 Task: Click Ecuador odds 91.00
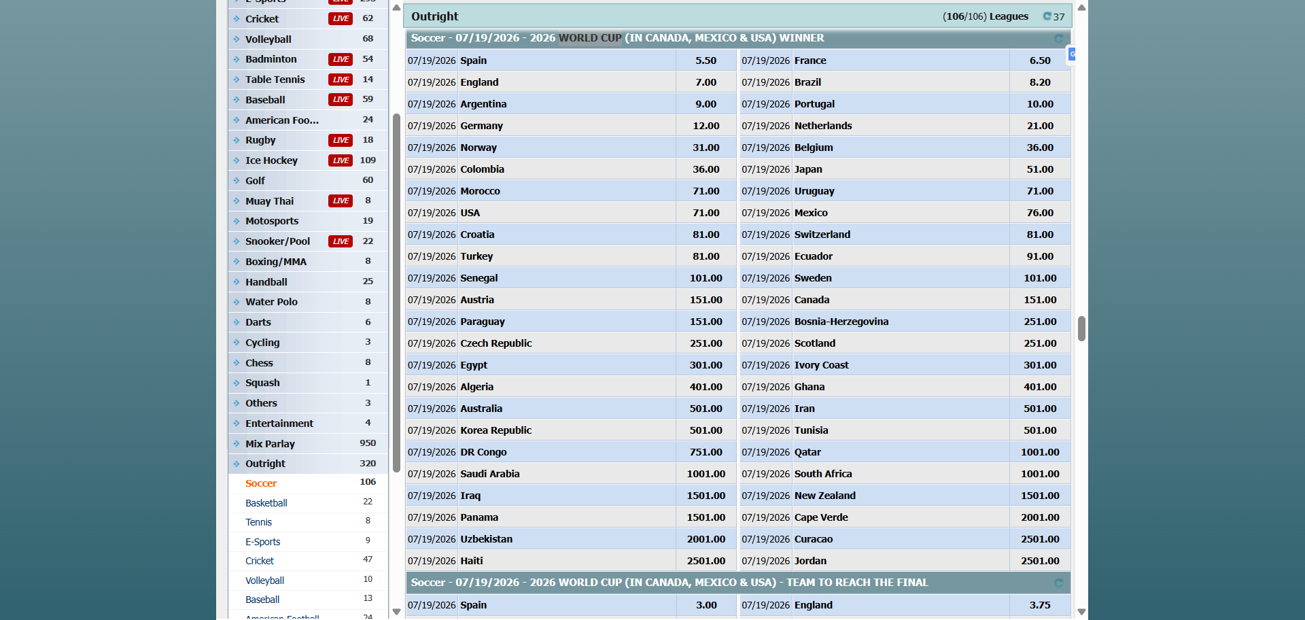tap(1040, 256)
